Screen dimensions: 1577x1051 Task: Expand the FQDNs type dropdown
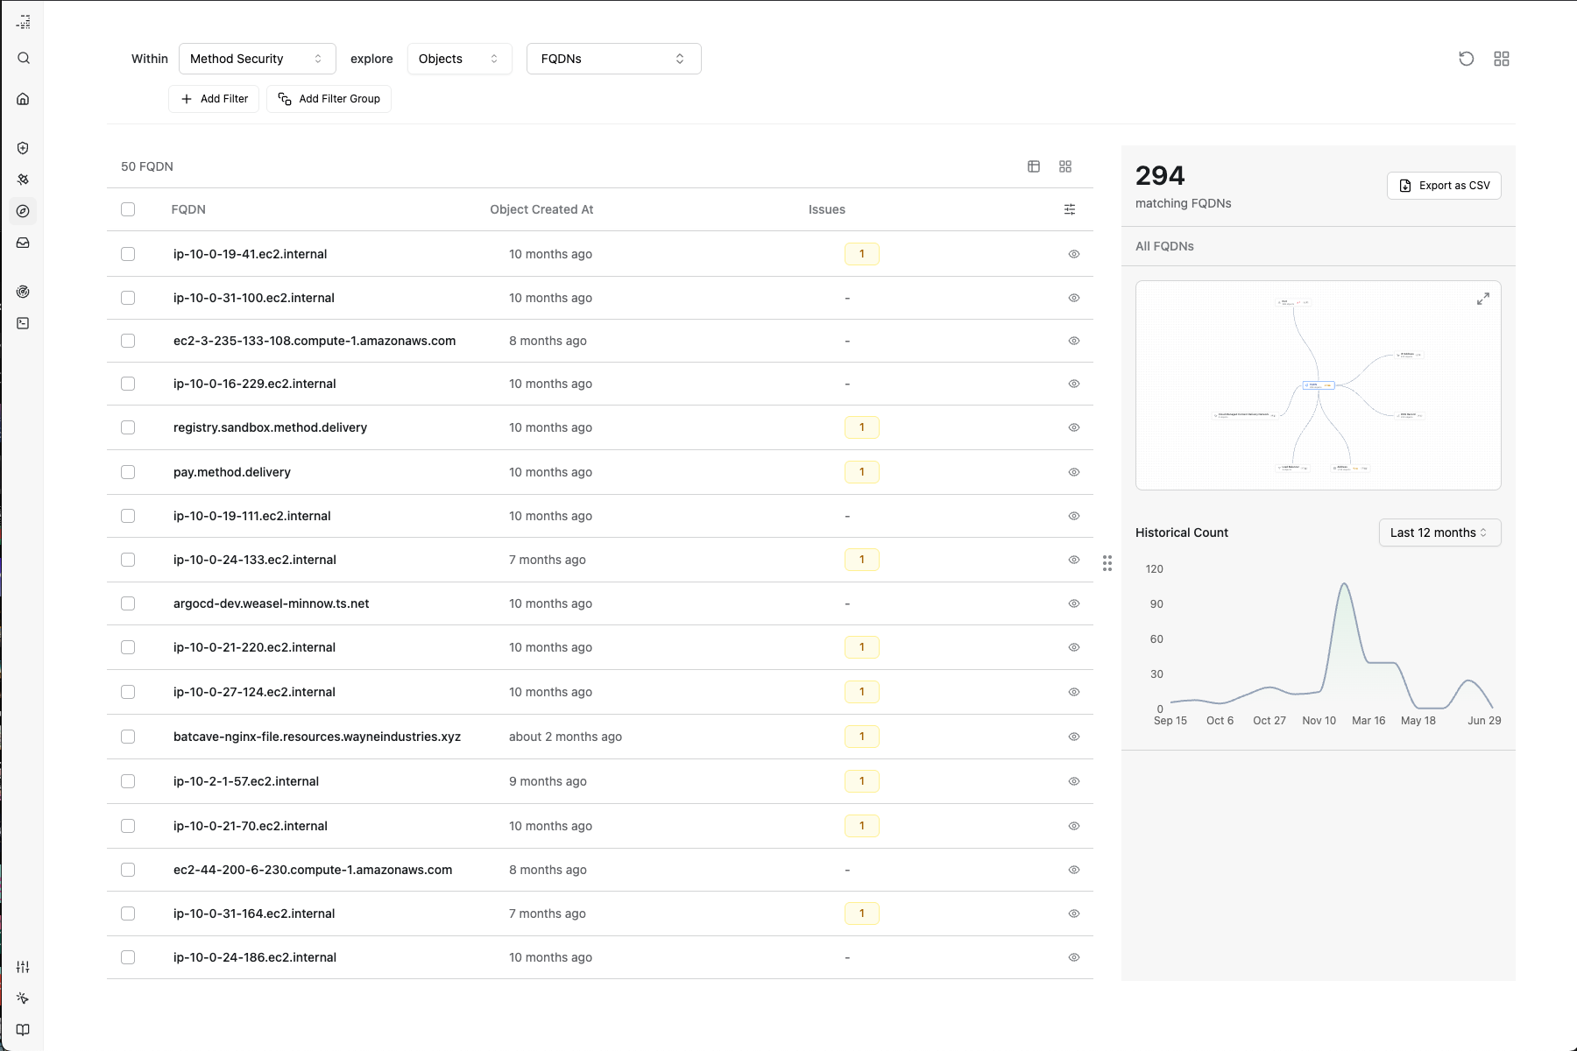613,59
